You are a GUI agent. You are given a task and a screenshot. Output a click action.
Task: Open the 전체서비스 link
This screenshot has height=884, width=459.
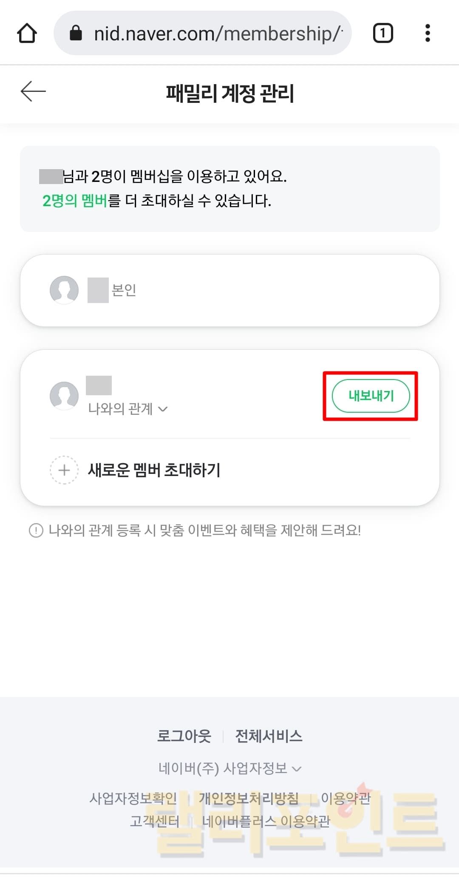[x=269, y=736]
